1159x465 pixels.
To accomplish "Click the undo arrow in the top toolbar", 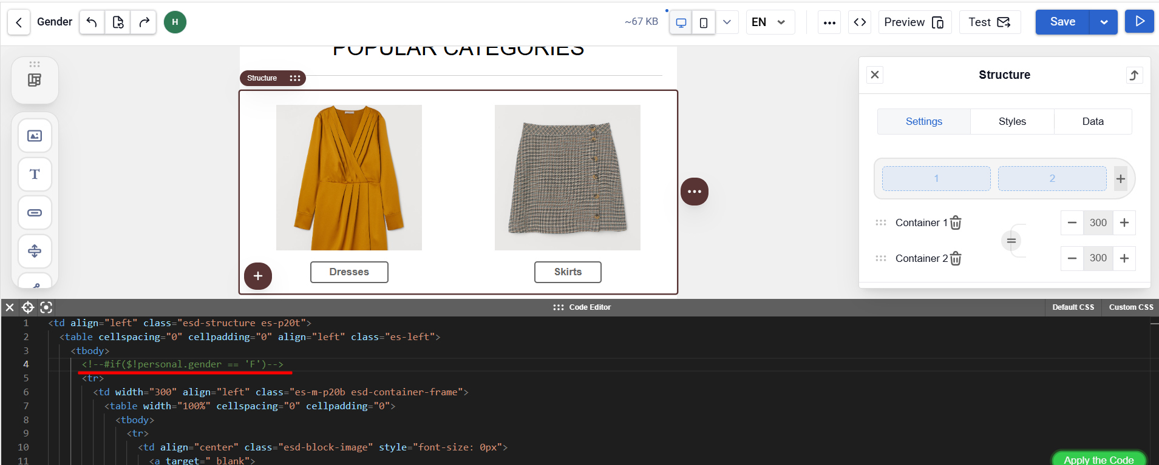I will [x=92, y=22].
